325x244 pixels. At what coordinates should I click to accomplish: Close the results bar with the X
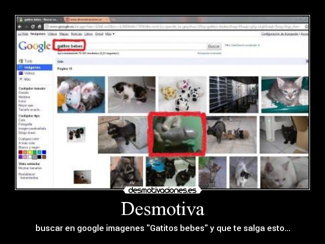[x=307, y=61]
